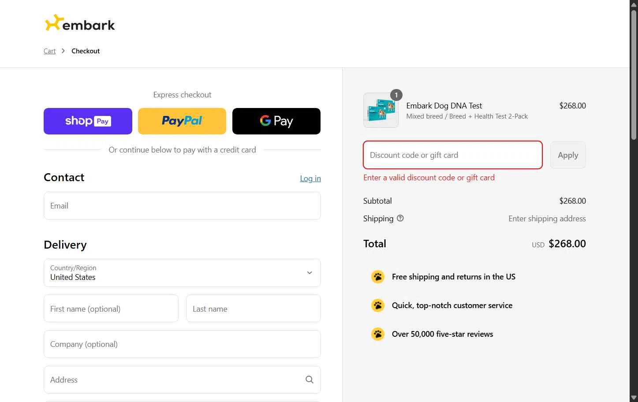Click the address search magnifier icon
This screenshot has height=402, width=638.
coord(310,380)
